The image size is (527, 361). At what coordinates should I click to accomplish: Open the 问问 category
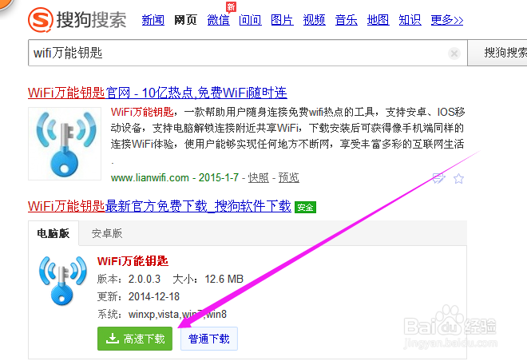pyautogui.click(x=250, y=20)
